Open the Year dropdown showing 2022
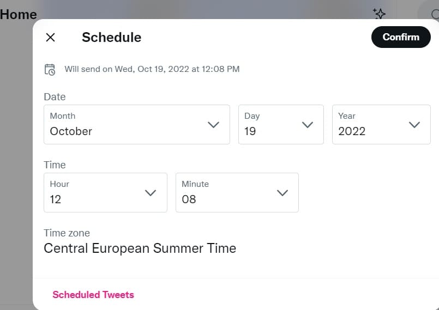This screenshot has height=310, width=439. click(x=381, y=125)
